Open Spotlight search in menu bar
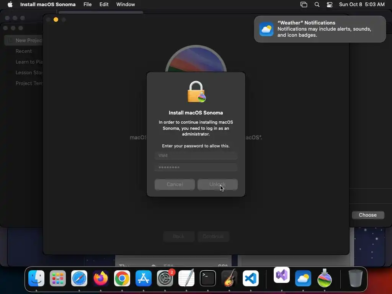 pyautogui.click(x=317, y=5)
